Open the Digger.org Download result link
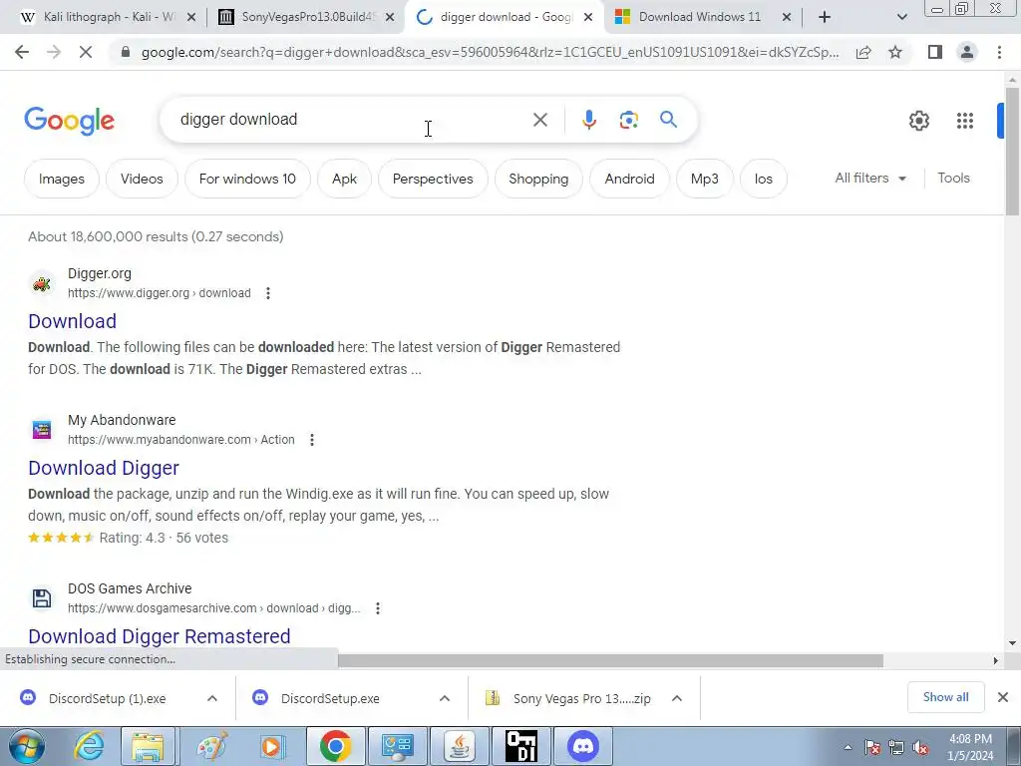Viewport: 1021px width, 766px height. tap(72, 321)
